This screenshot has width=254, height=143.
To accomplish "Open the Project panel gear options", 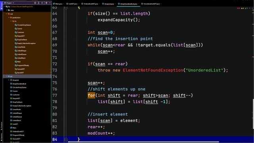I will [46, 3].
